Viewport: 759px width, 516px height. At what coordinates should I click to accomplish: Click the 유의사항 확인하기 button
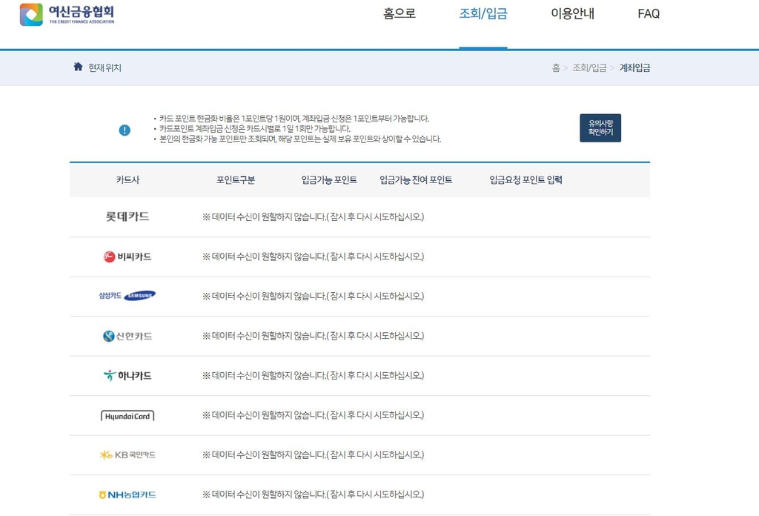tap(600, 127)
